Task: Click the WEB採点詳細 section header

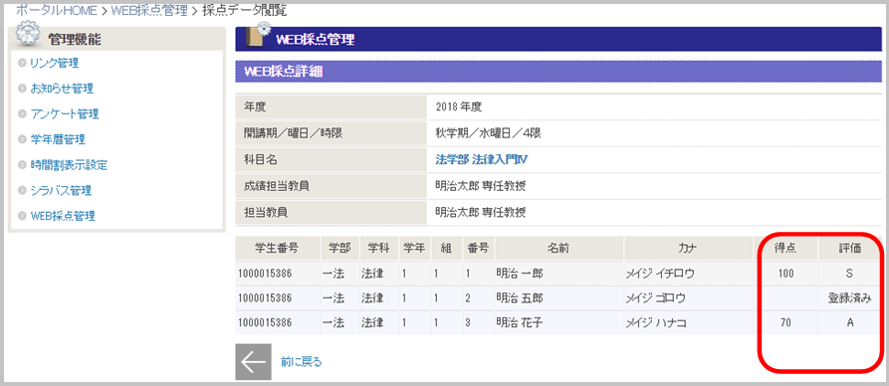Action: click(x=558, y=72)
